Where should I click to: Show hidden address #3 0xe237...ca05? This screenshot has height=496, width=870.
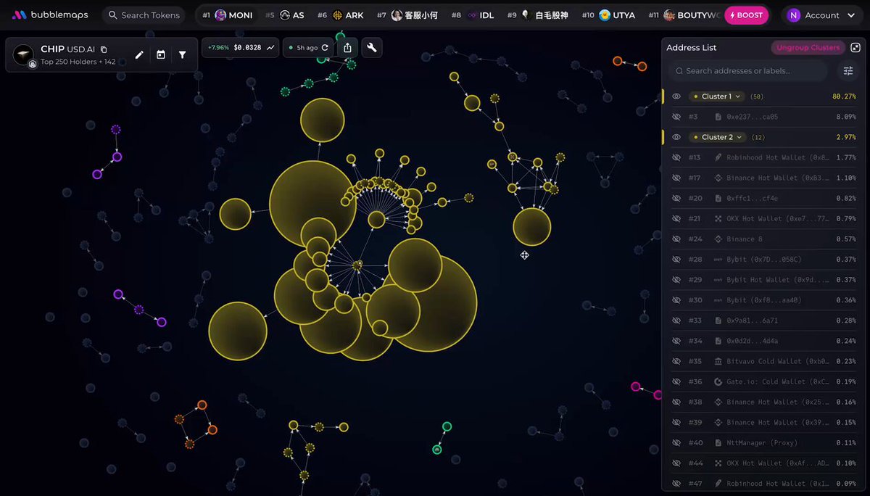(x=676, y=117)
